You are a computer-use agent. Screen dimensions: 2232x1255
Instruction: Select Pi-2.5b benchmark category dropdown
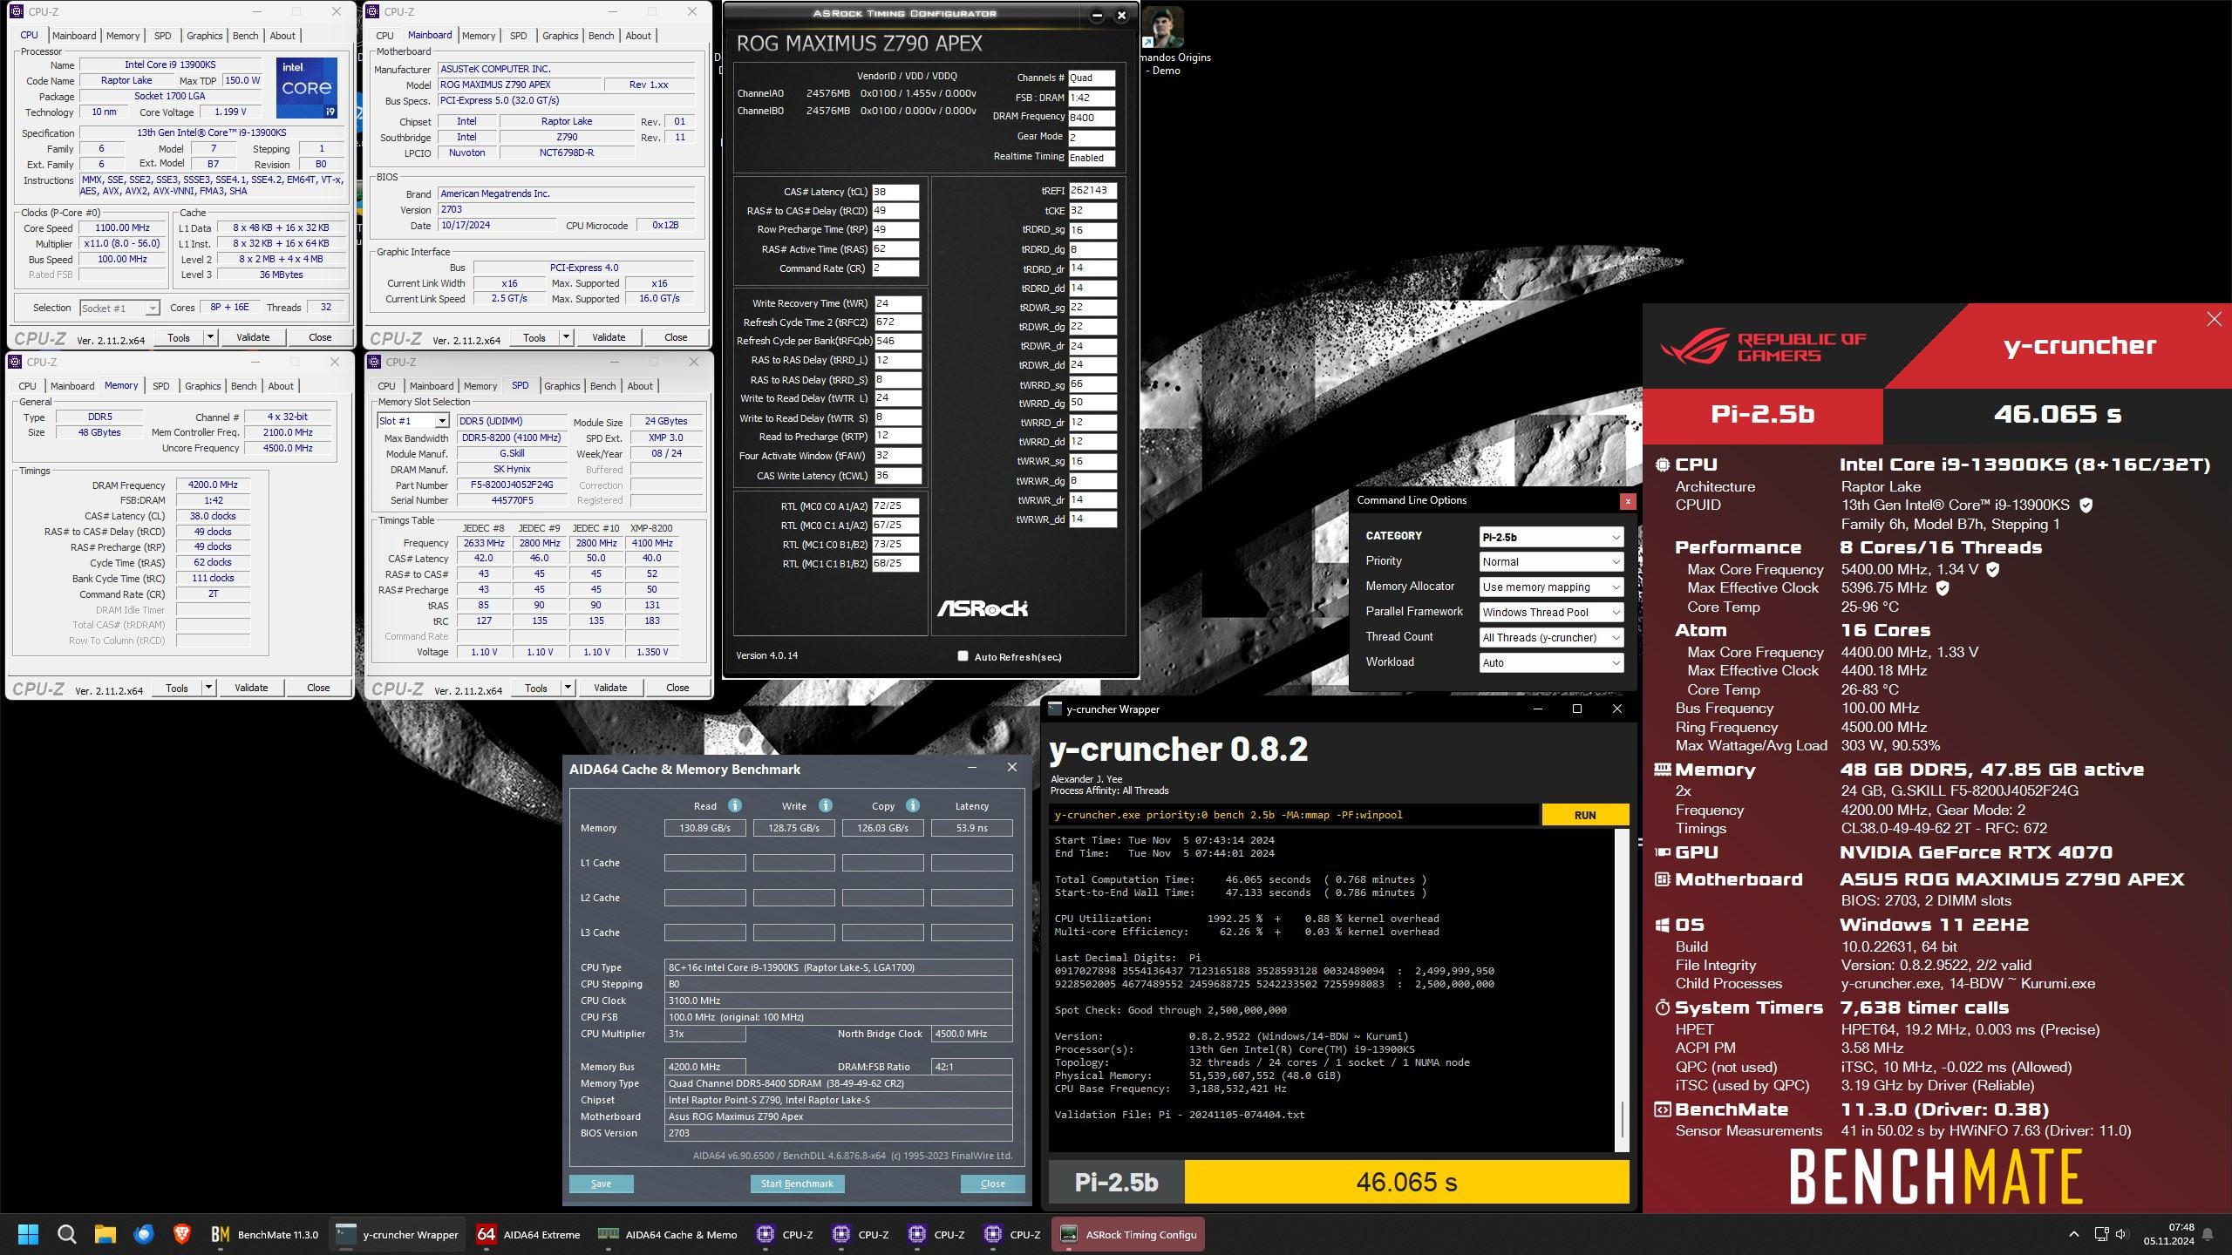coord(1547,536)
